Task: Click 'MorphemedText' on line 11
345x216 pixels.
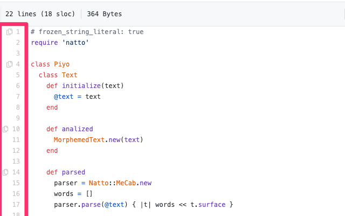Action: [x=79, y=140]
